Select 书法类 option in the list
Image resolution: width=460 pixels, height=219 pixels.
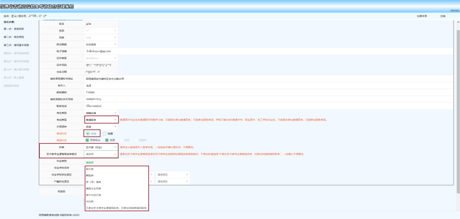(x=90, y=202)
